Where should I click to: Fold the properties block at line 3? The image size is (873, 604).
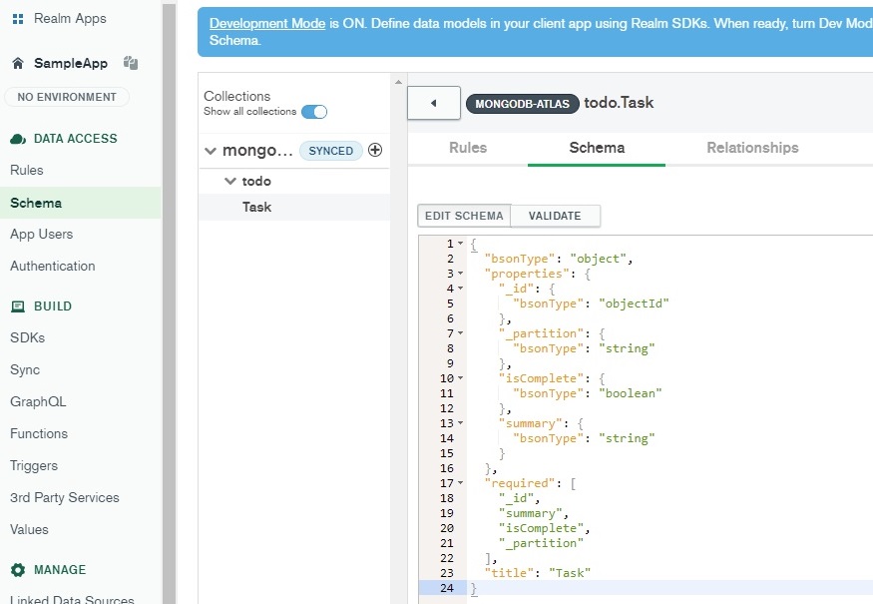pyautogui.click(x=460, y=274)
